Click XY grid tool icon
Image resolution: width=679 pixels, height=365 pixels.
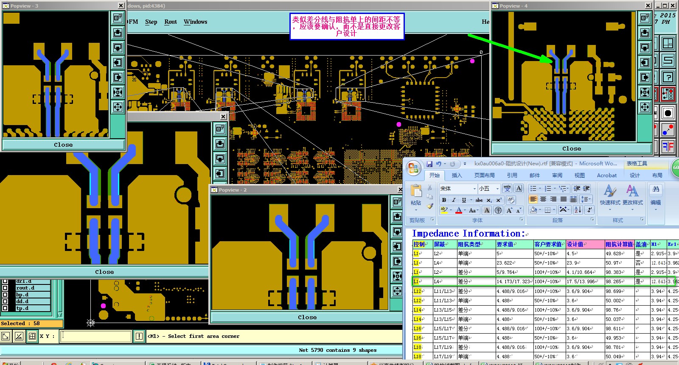tap(668, 43)
